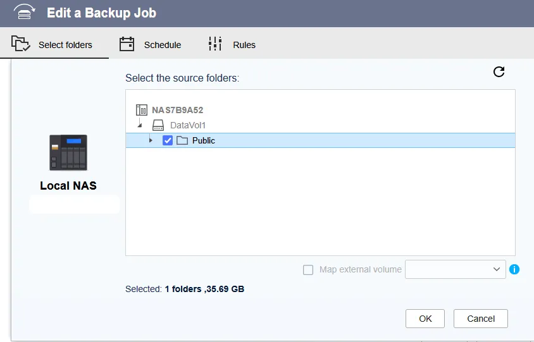Click the backup job header icon

point(24,12)
